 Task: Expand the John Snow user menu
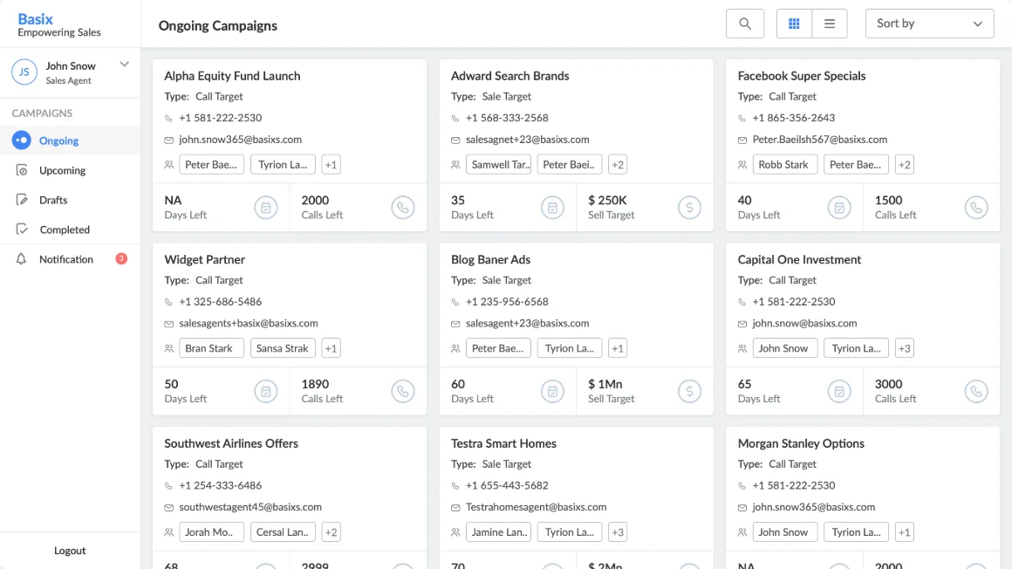[125, 65]
